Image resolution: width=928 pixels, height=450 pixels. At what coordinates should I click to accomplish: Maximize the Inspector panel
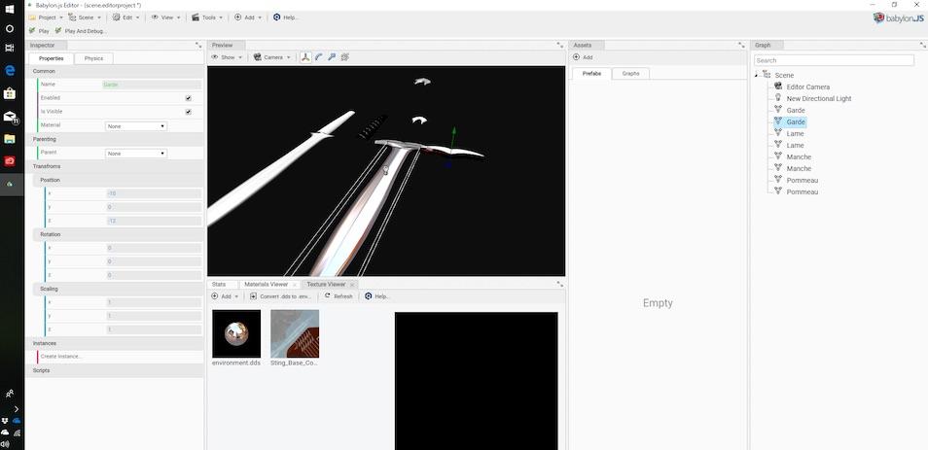point(198,45)
